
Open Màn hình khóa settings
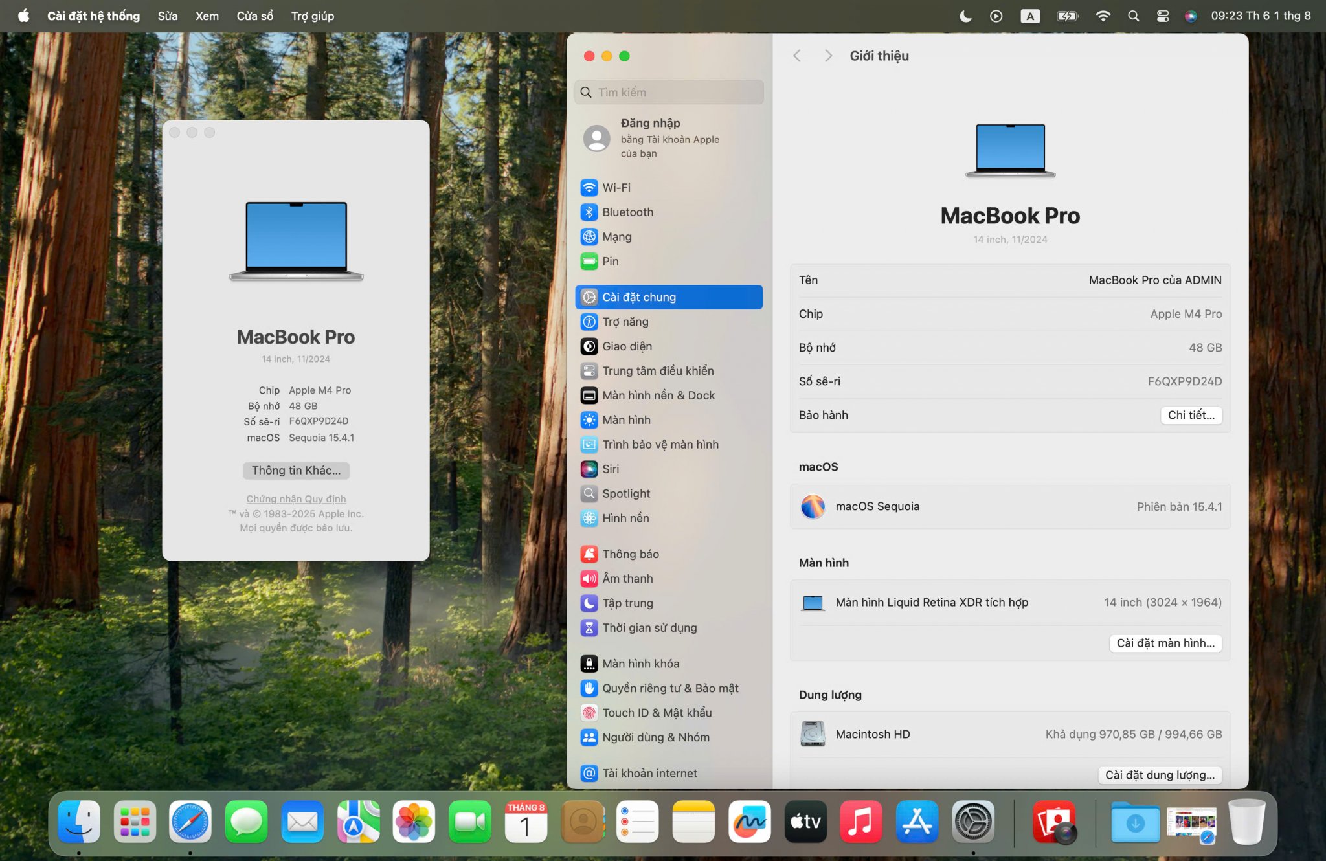click(x=669, y=664)
